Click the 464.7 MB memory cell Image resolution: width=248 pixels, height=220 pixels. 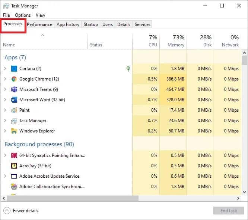click(173, 89)
